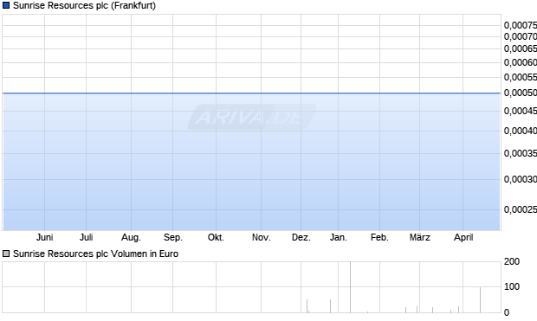Image resolution: width=537 pixels, height=321 pixels.
Task: Click the 0,00050 price axis value
Action: (521, 93)
